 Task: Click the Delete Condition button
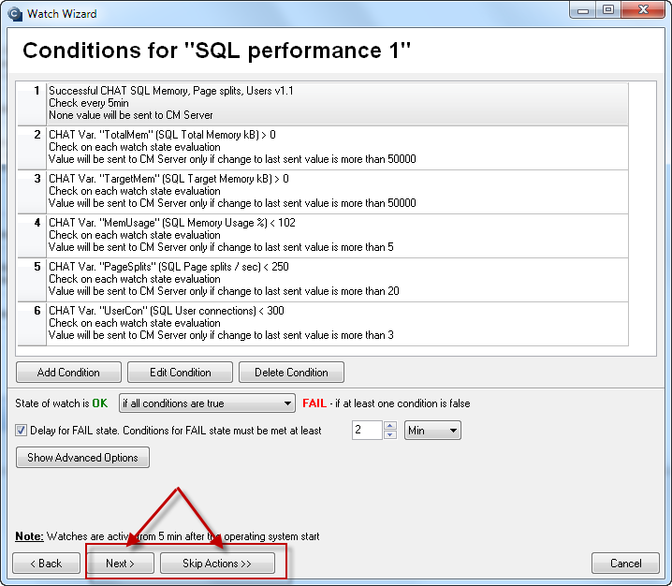[291, 372]
